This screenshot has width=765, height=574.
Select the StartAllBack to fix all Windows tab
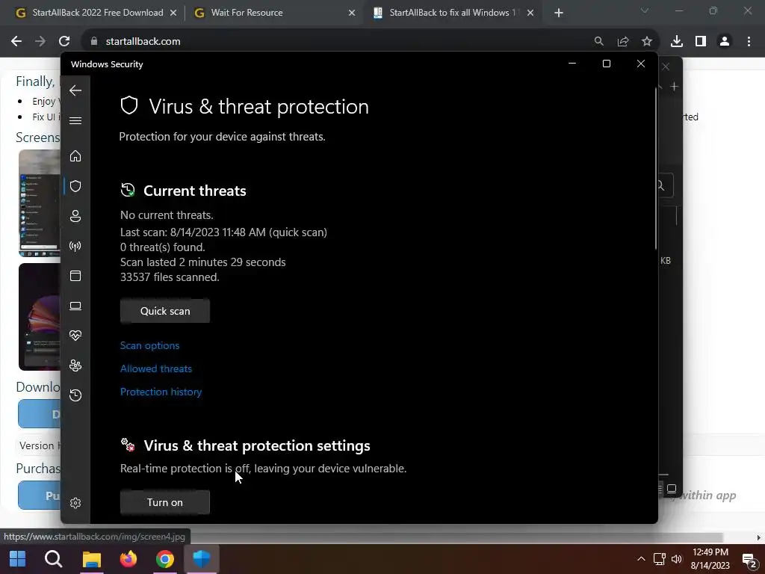click(x=452, y=13)
